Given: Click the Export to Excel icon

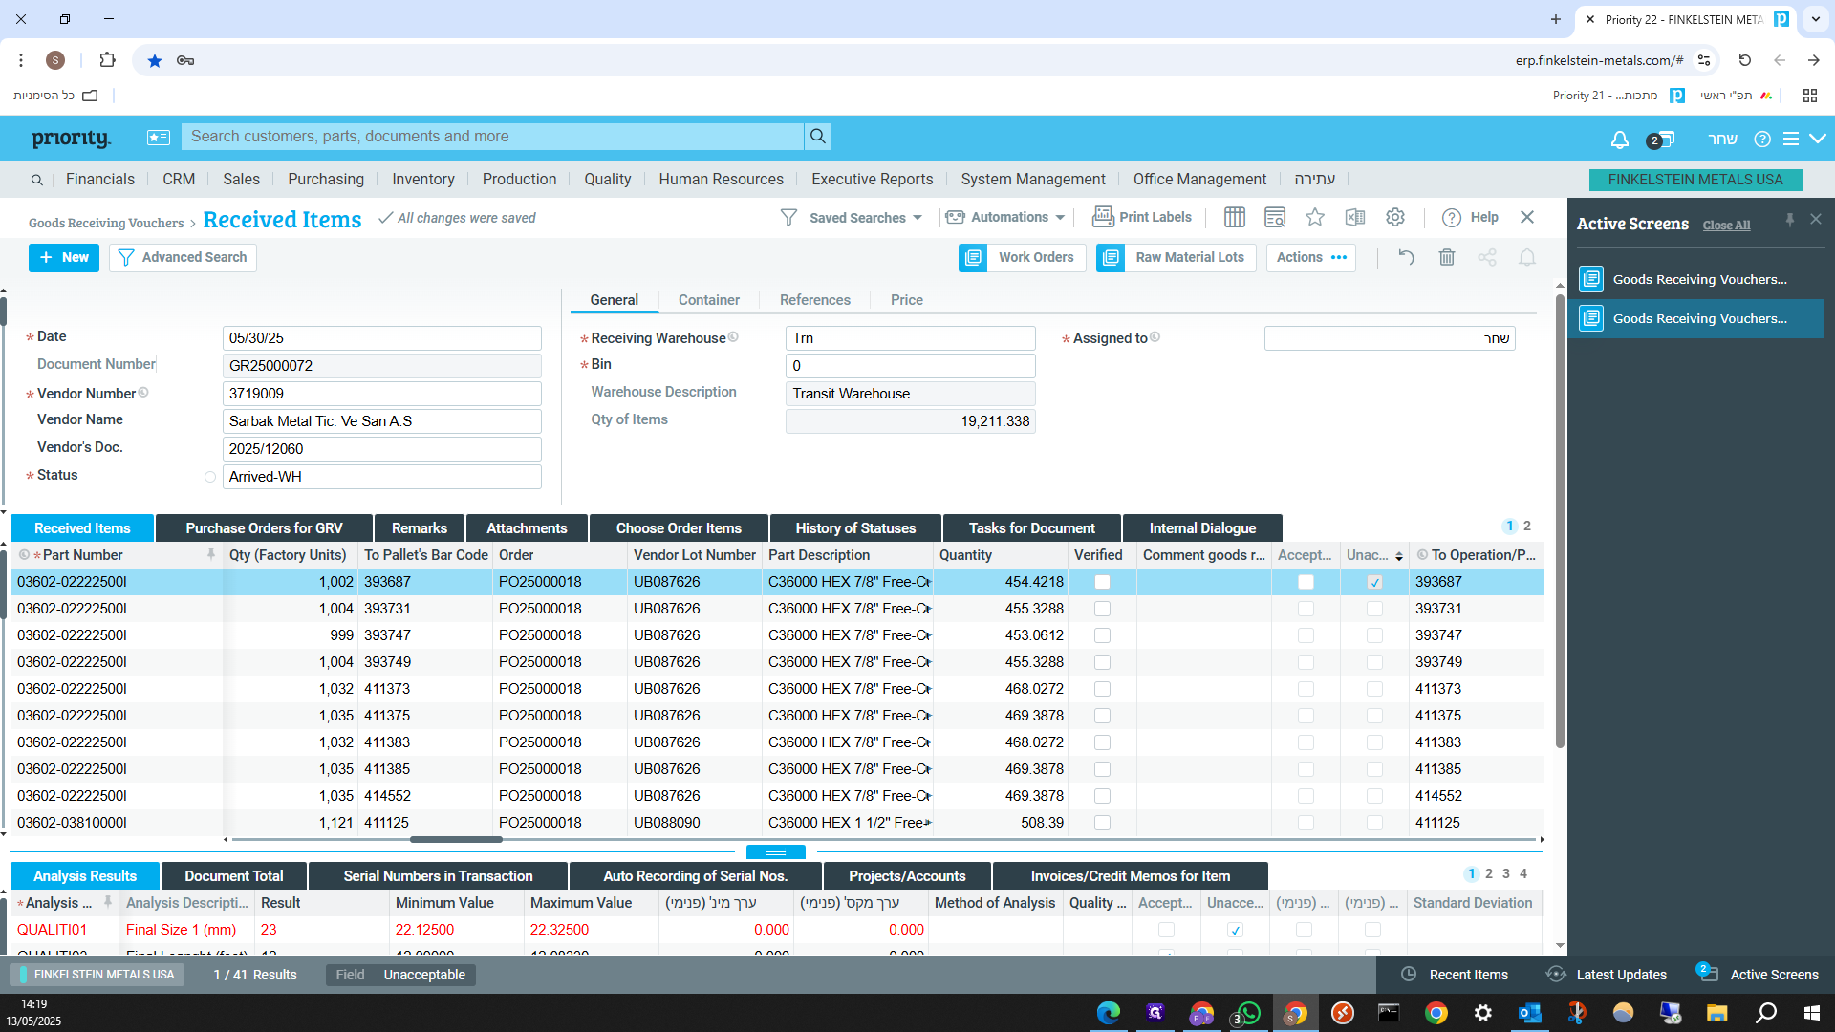Looking at the screenshot, I should tap(1354, 218).
